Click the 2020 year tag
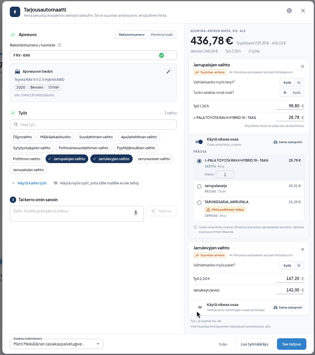This screenshot has height=355, width=315. (x=21, y=87)
